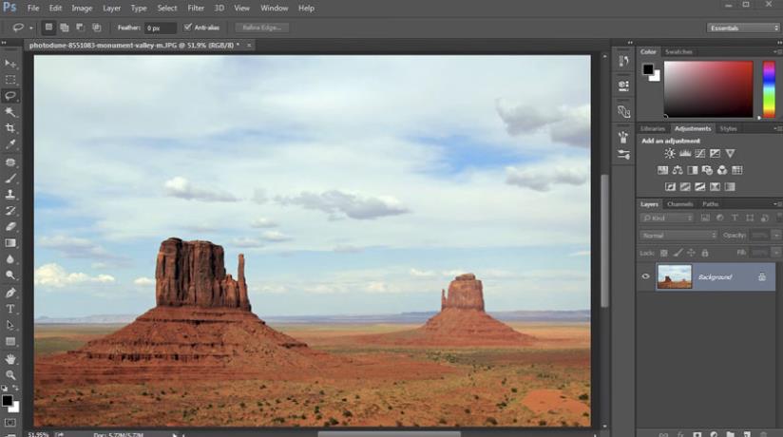The width and height of the screenshot is (783, 437).
Task: Hide the Background layer with eye icon
Action: (645, 276)
